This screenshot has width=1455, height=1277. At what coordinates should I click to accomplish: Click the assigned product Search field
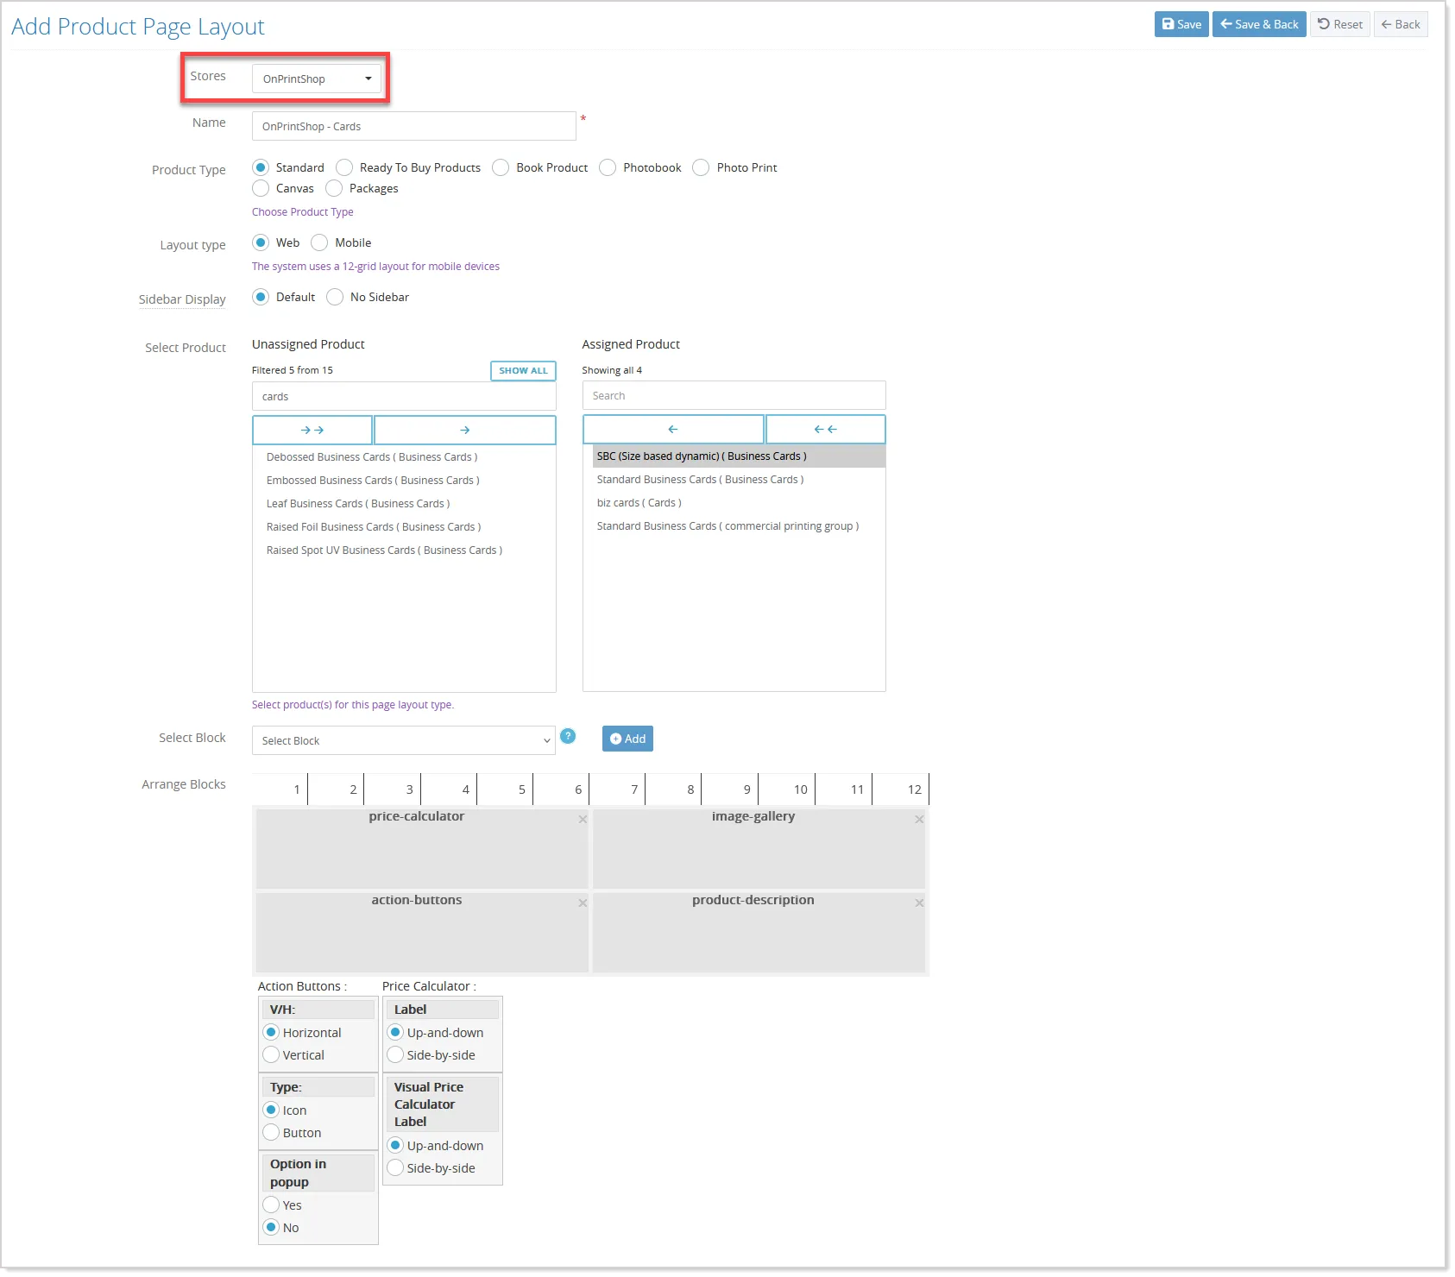(x=734, y=395)
